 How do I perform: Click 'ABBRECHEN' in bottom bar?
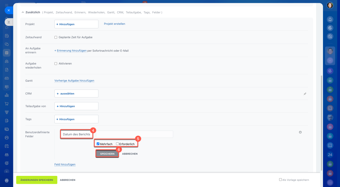coord(68,180)
